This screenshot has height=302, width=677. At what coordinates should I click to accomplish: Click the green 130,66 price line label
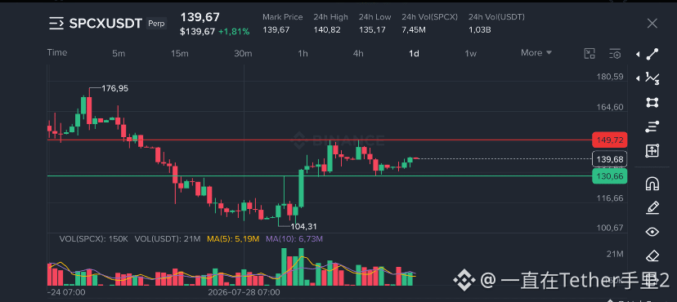610,175
